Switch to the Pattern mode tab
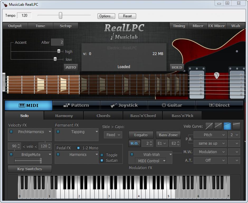The image size is (248, 203). click(76, 105)
